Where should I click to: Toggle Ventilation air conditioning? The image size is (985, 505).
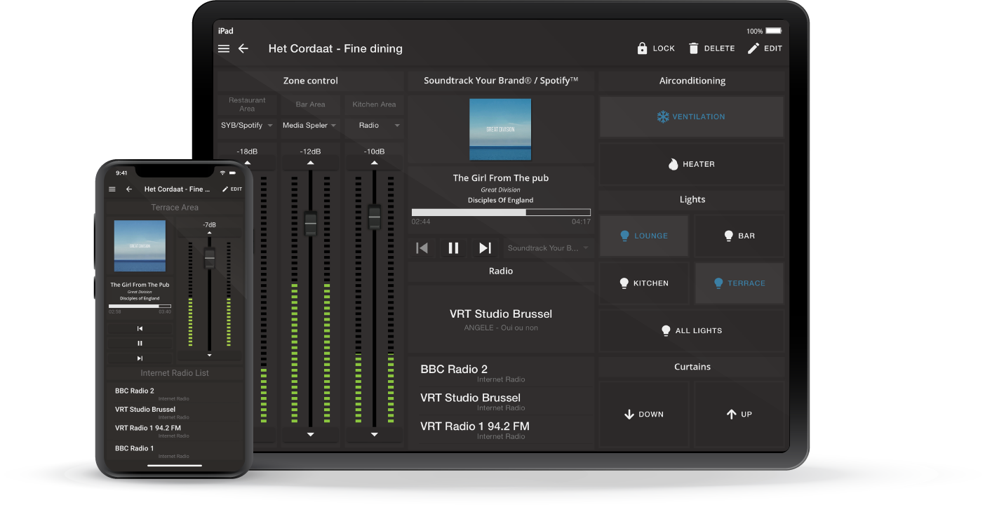(x=692, y=117)
